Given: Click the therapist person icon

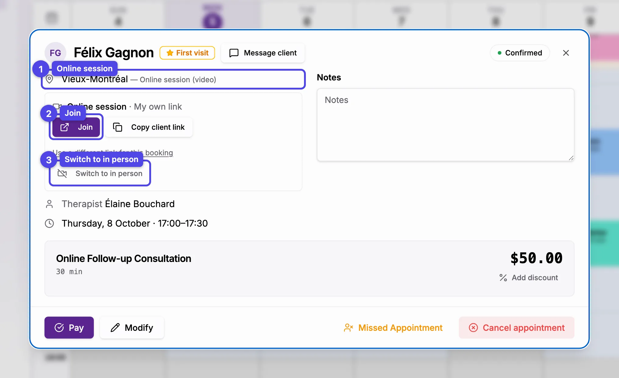Looking at the screenshot, I should click(49, 204).
